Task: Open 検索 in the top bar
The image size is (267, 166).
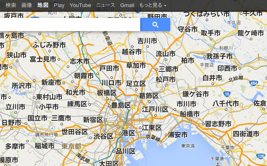Action: pos(11,5)
